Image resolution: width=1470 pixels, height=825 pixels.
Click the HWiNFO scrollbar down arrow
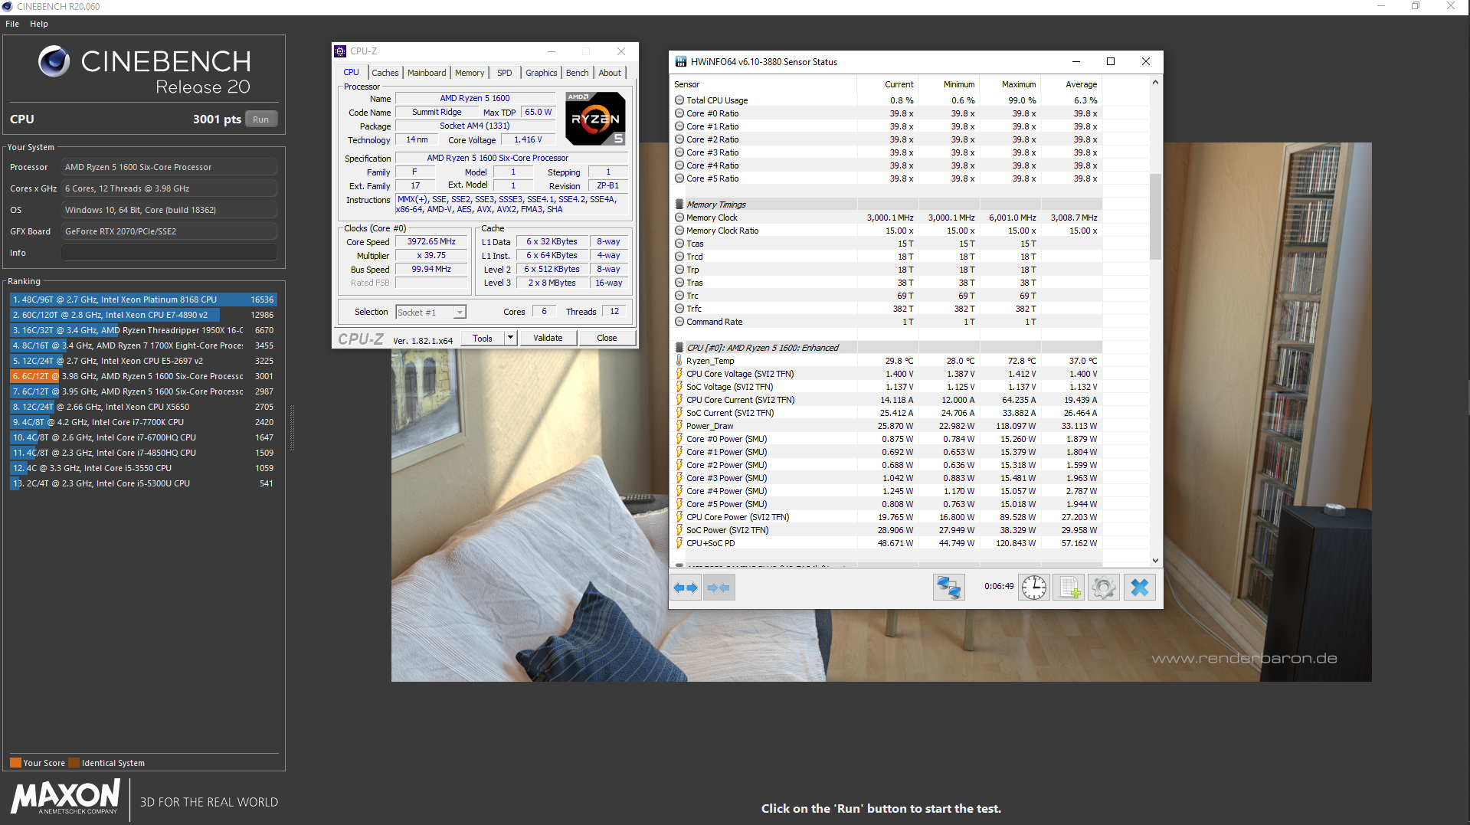(x=1155, y=561)
